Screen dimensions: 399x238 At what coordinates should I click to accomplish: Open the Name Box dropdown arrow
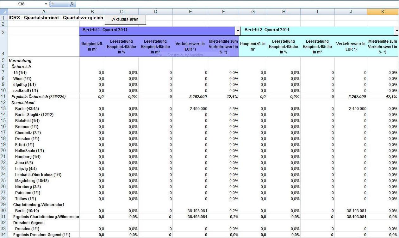(46, 4)
